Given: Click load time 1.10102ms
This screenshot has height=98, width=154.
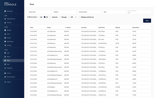Looking at the screenshot, I should click(x=102, y=51).
